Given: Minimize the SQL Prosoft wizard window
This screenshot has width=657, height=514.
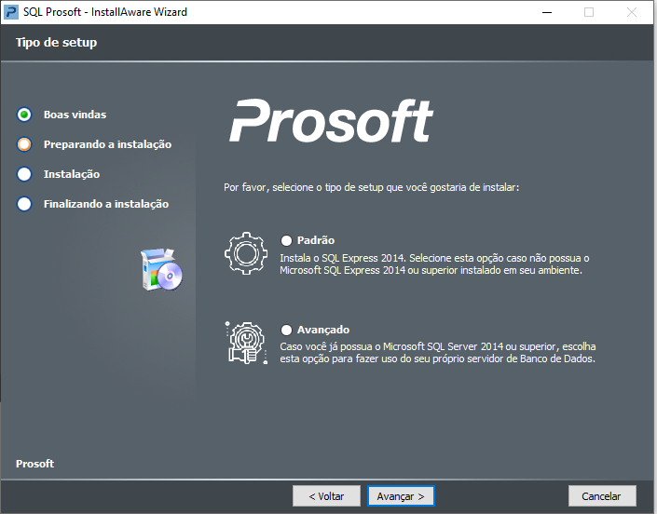Looking at the screenshot, I should (x=547, y=12).
